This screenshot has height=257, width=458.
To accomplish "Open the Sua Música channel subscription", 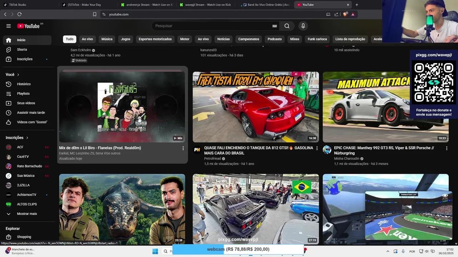I will (x=27, y=176).
